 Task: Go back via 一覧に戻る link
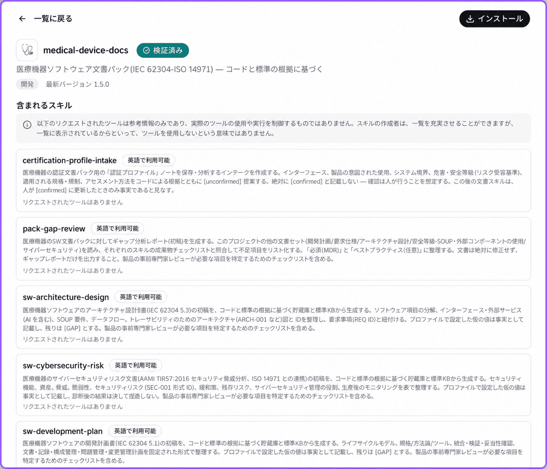(53, 19)
